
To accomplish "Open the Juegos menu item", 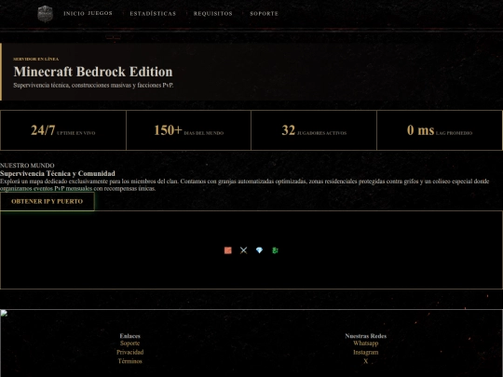I will 100,13.
